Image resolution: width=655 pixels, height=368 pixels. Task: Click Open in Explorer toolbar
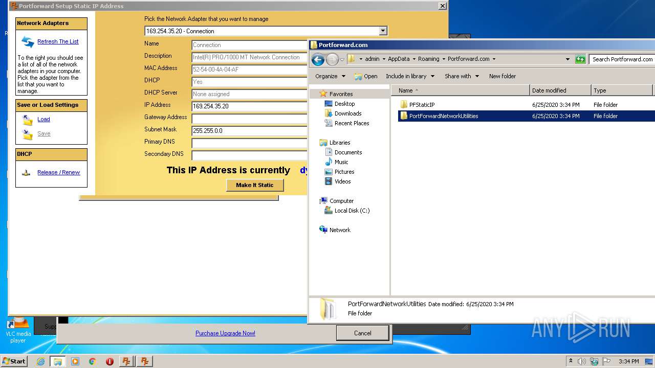coord(366,76)
